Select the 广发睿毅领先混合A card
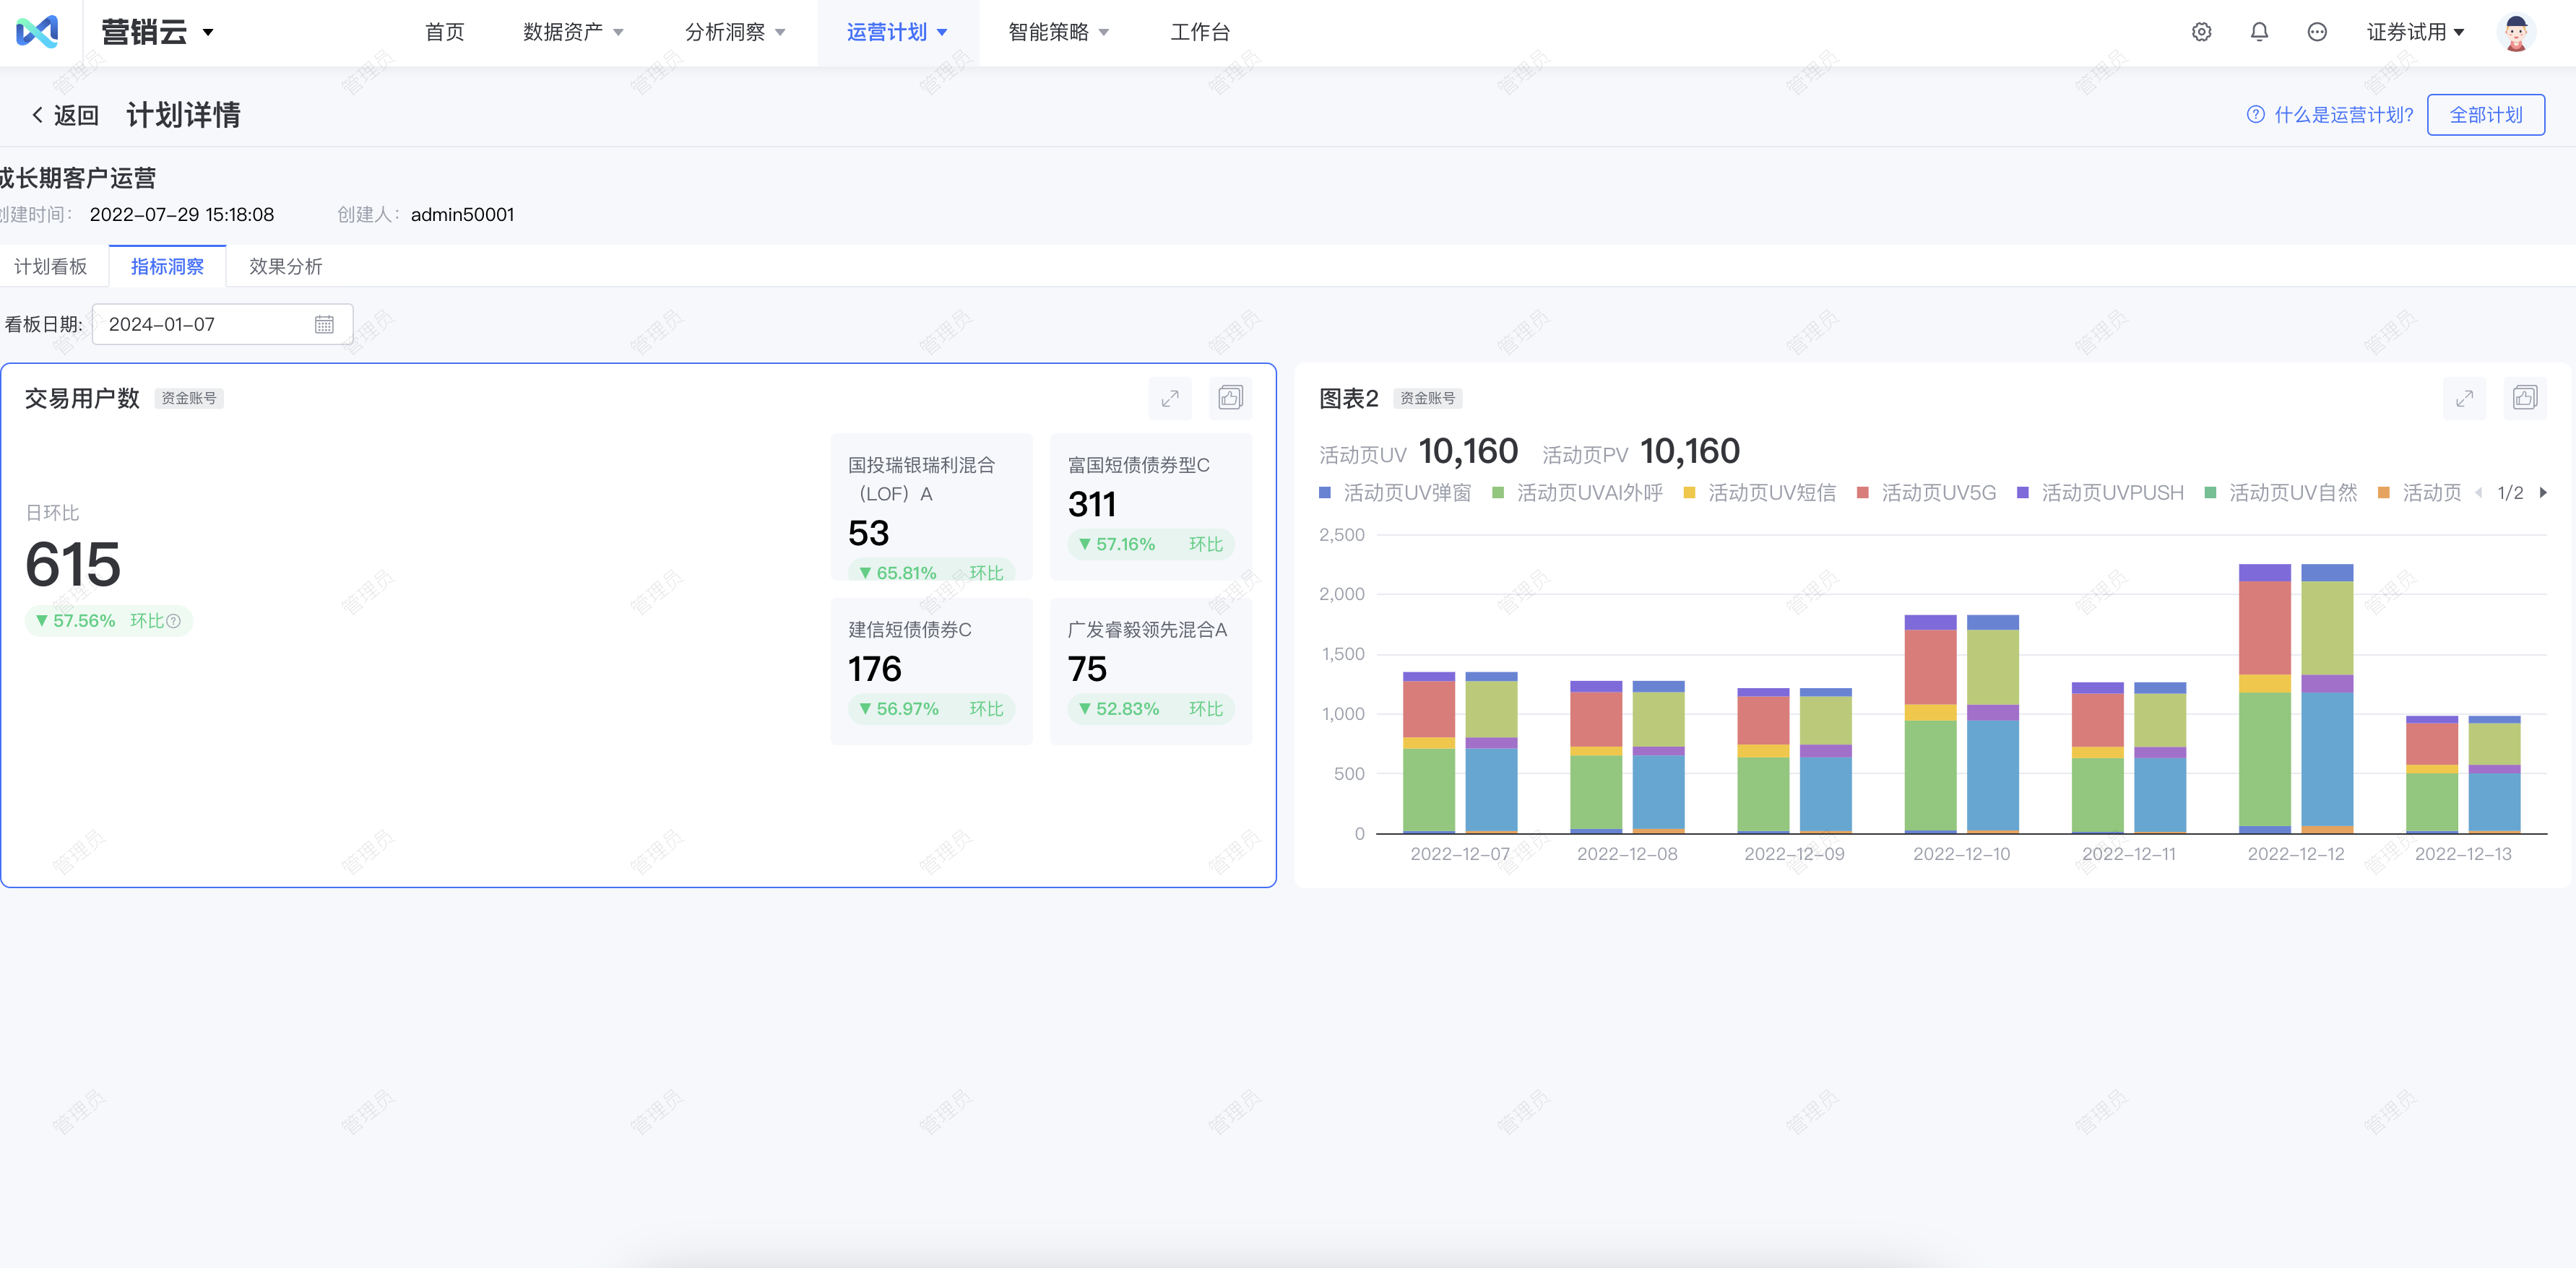 tap(1151, 671)
